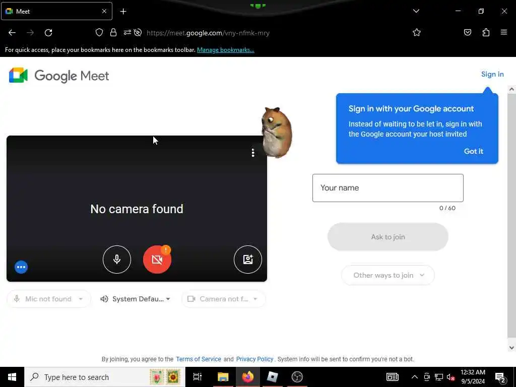
Task: Dismiss tooltip with Got it
Action: point(474,151)
